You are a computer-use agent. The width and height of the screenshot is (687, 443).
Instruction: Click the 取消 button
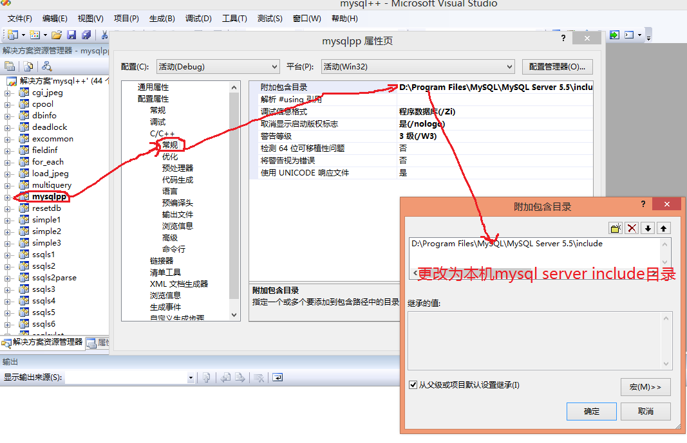click(645, 411)
